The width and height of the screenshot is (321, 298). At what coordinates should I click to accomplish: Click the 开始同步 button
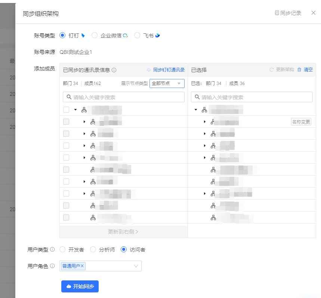click(80, 286)
